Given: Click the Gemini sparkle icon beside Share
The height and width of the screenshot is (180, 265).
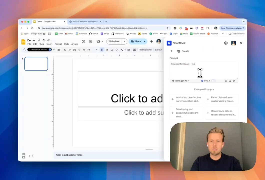Looking at the screenshot, I should click(x=151, y=41).
